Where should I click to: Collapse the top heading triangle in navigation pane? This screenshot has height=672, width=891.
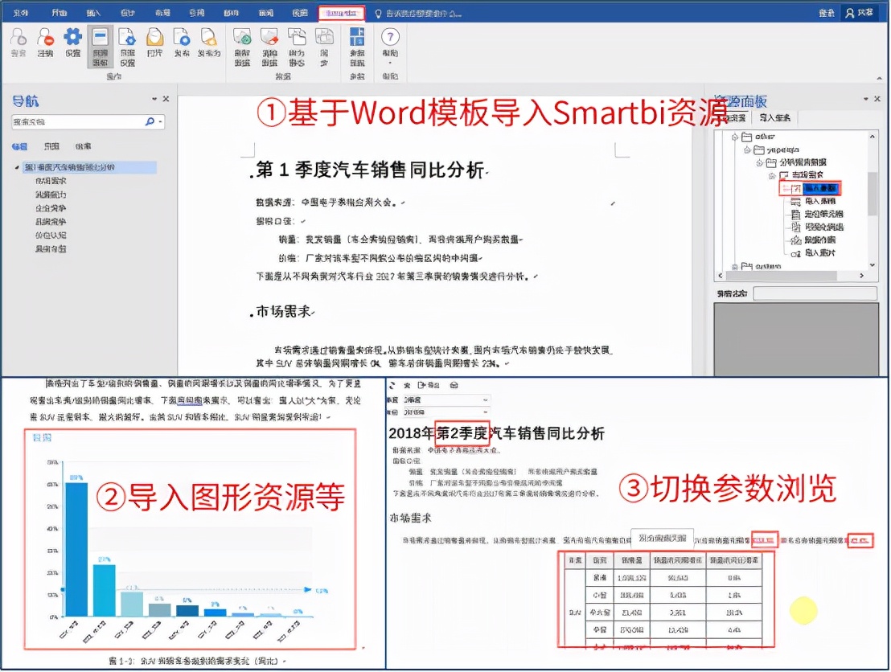(x=17, y=167)
